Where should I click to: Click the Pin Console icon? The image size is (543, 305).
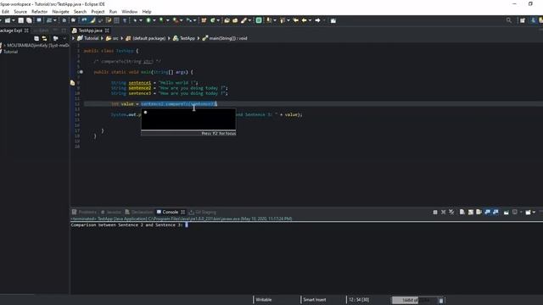[506, 212]
